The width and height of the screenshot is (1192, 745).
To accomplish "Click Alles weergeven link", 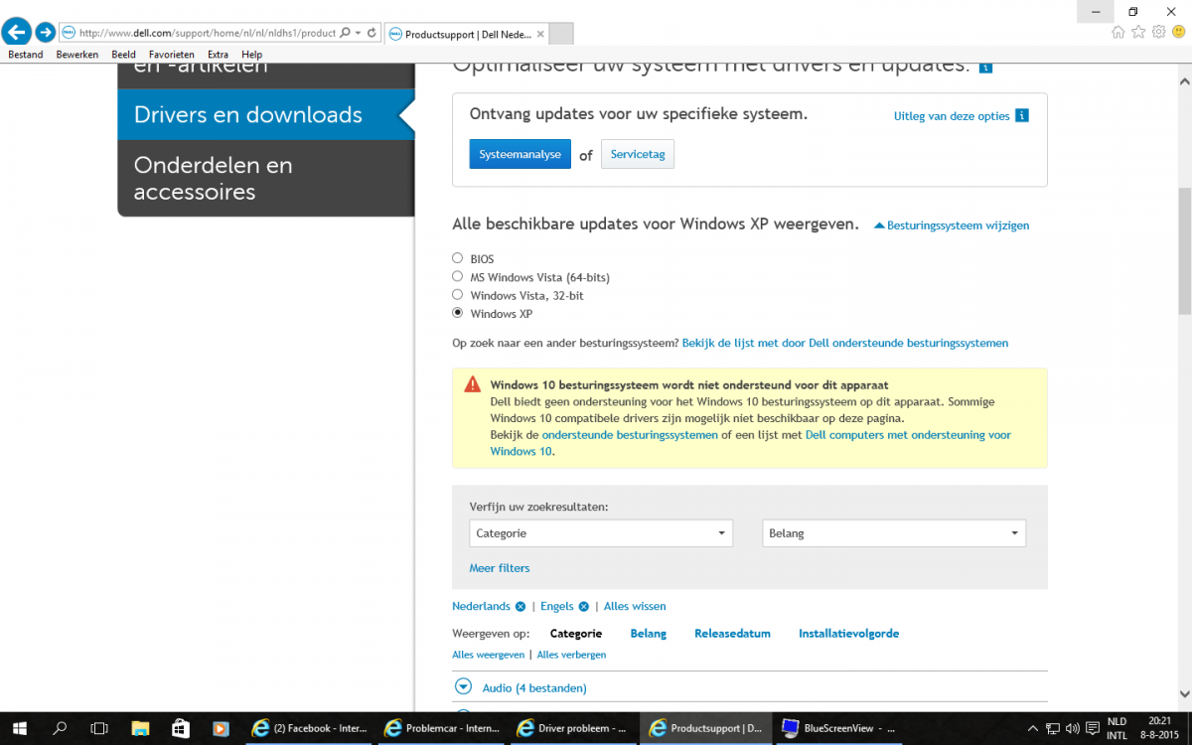I will [488, 655].
